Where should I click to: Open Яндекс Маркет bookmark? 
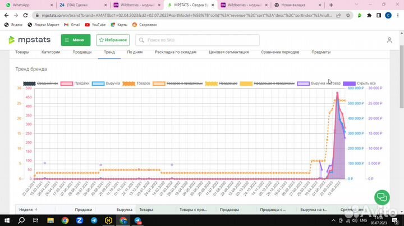(43, 25)
